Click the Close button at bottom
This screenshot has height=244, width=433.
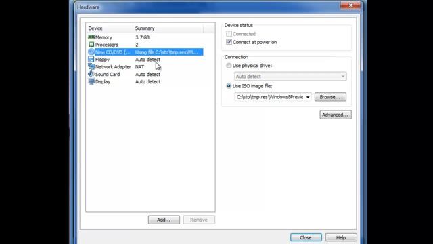coord(306,238)
